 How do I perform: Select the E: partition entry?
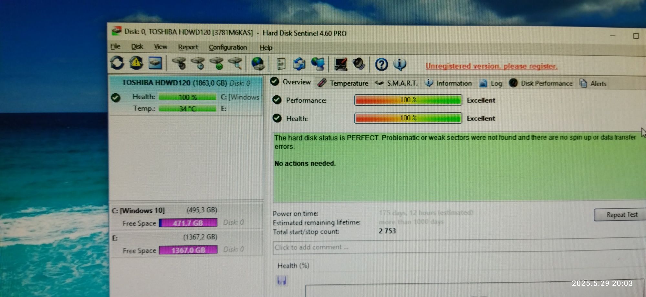[x=186, y=243]
